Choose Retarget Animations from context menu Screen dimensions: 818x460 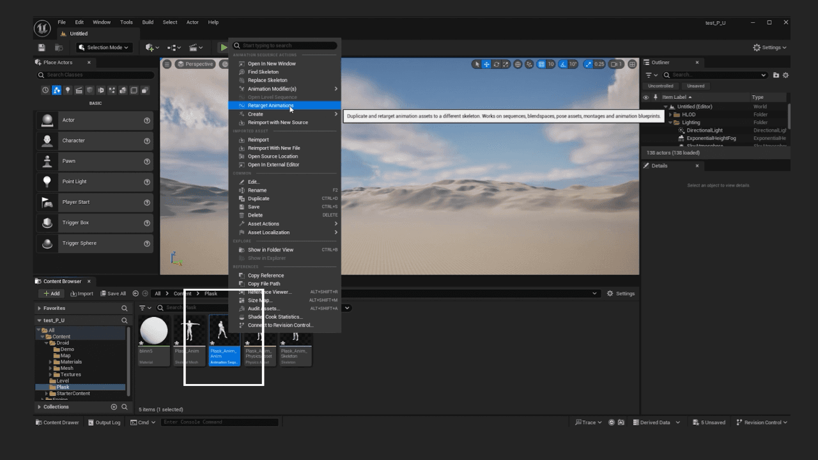270,105
